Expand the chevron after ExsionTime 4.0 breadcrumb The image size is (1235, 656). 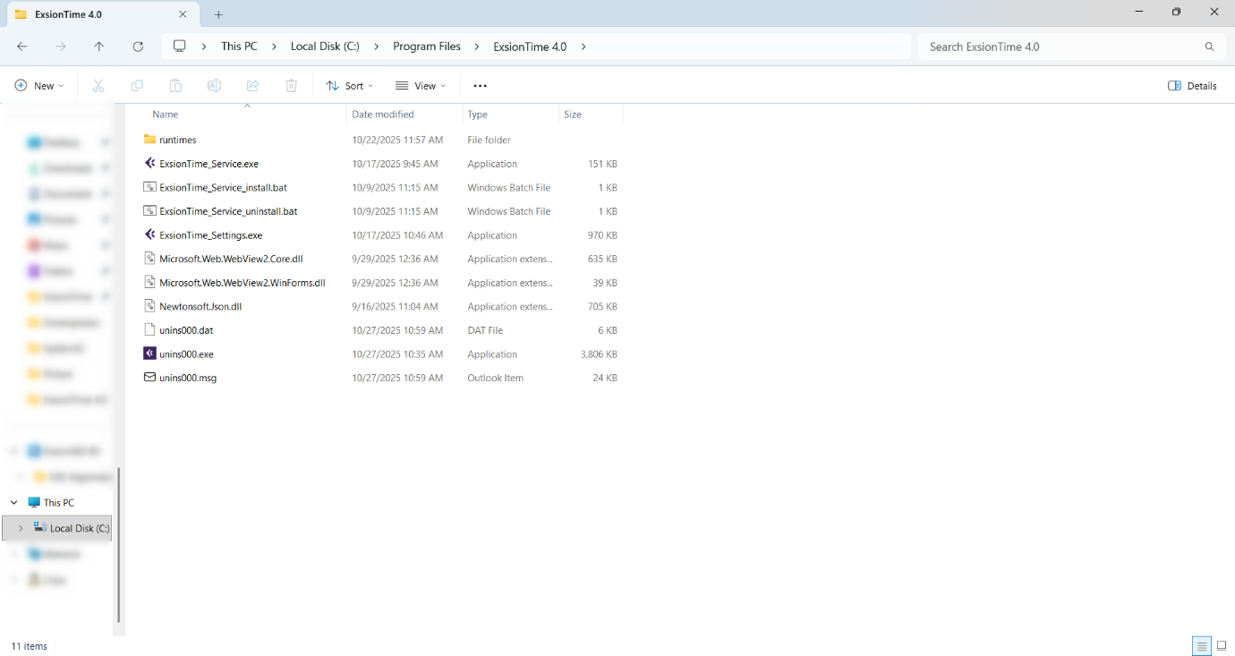583,47
